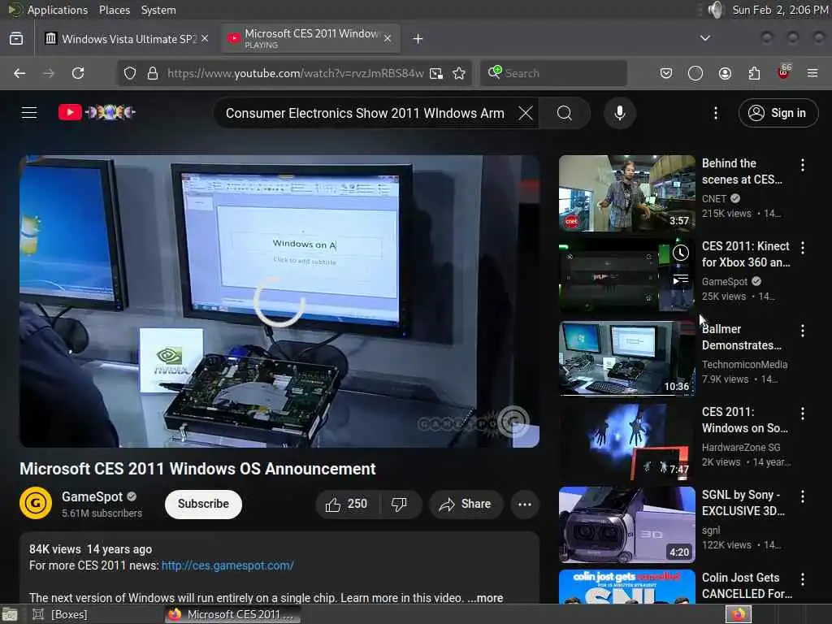
Task: Add Kinect for Xbox 360 video to Watch later
Action: (681, 253)
